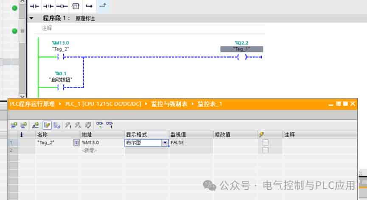Open the 布尔型 display format dropdown arrow
367x200 pixels.
coord(165,142)
